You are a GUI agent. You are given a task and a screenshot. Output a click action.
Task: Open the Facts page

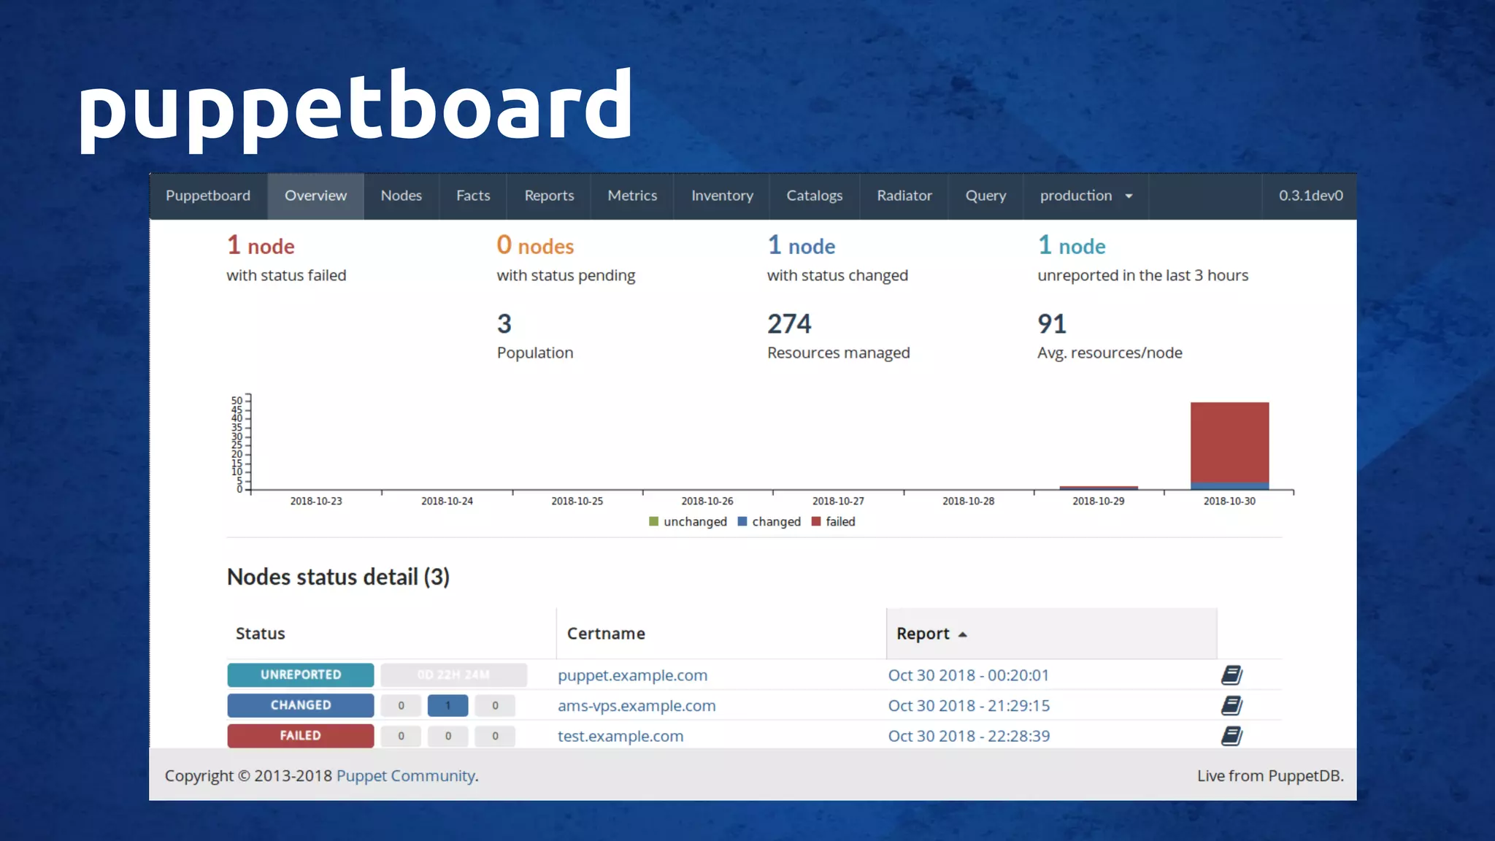coord(473,196)
